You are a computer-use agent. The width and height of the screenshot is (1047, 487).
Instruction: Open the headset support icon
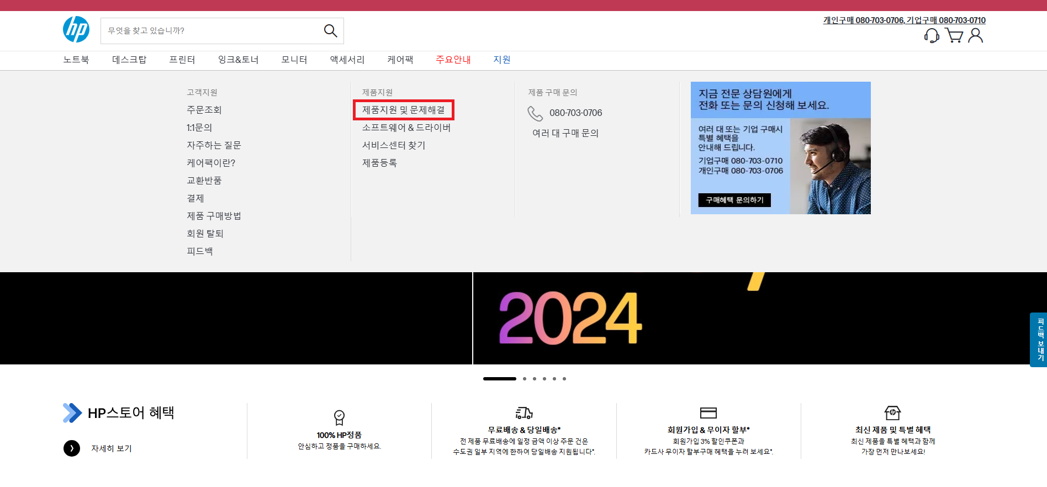coord(932,36)
